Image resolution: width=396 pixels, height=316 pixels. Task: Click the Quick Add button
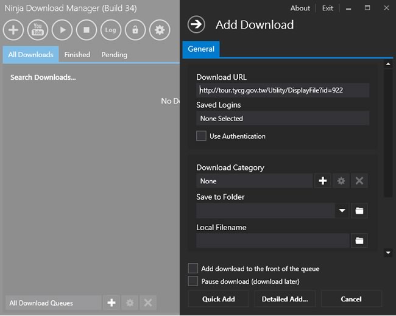[x=219, y=299]
